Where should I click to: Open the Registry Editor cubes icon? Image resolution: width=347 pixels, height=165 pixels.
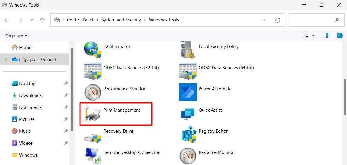pos(189,134)
